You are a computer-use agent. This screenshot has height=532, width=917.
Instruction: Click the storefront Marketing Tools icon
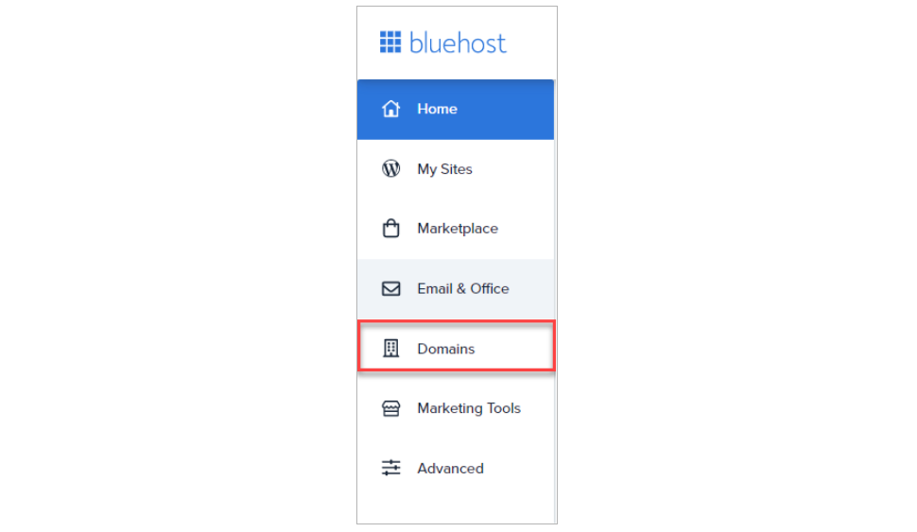click(x=390, y=408)
